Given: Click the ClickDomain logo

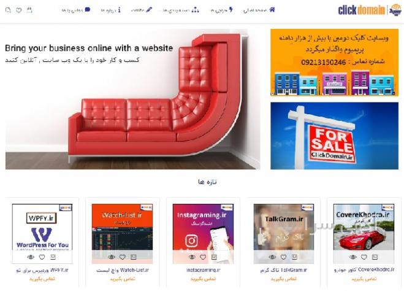Looking at the screenshot, I should [x=370, y=10].
